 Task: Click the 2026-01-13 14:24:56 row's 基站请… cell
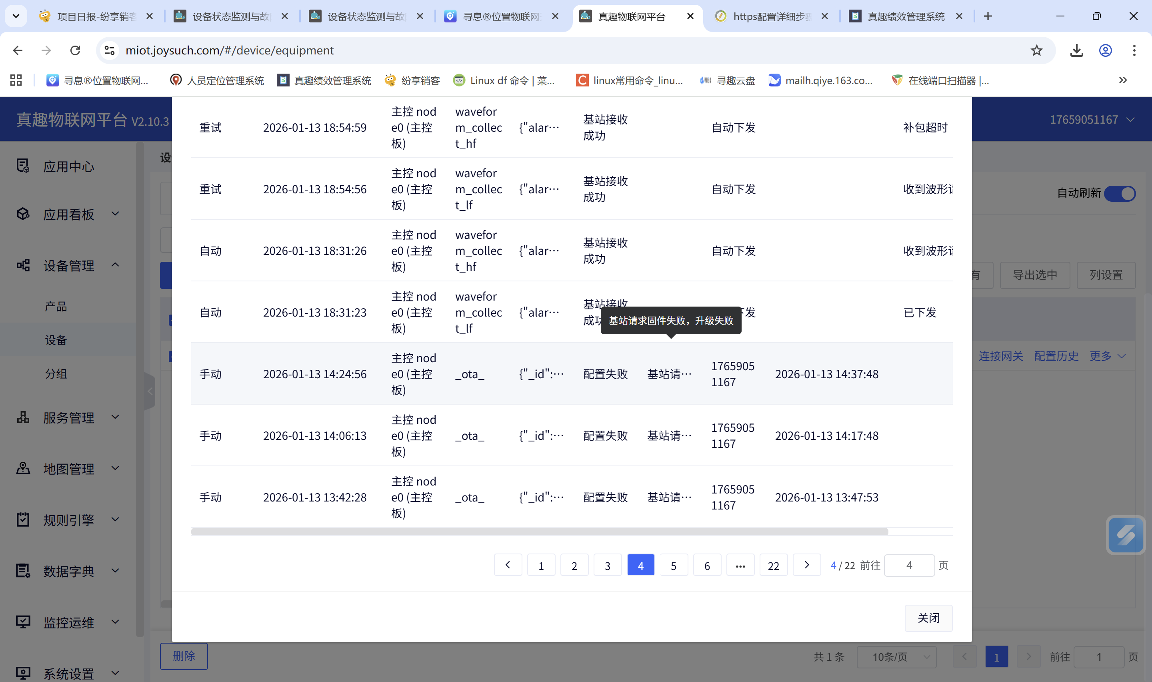(669, 374)
